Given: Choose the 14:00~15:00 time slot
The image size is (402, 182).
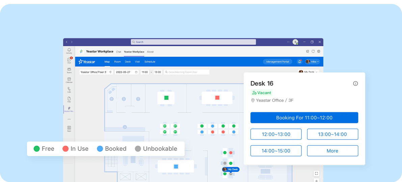Looking at the screenshot, I should 276,151.
